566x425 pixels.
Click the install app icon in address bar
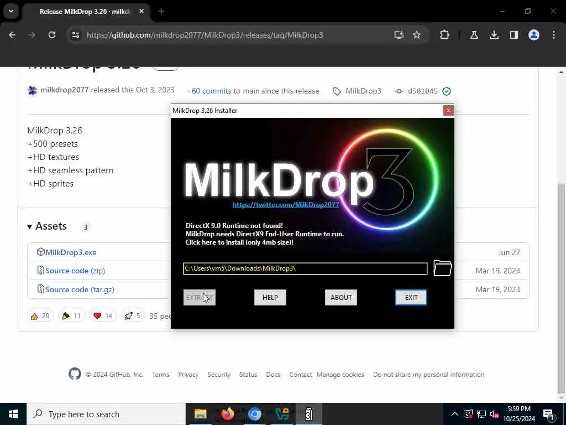(x=399, y=35)
